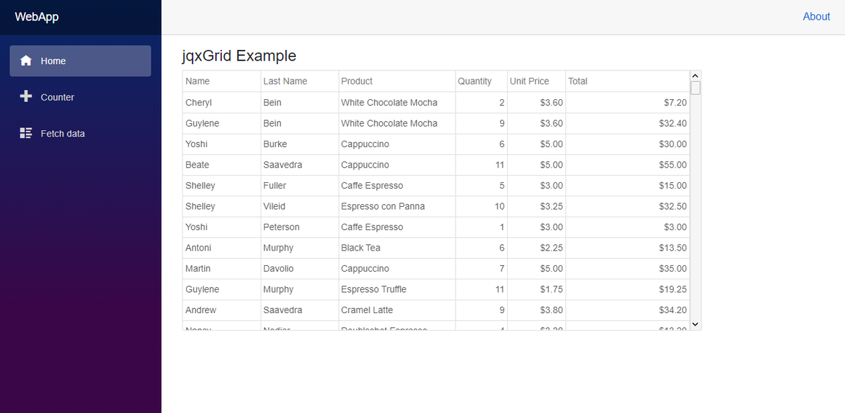Select the $7.20 total cell
The height and width of the screenshot is (413, 845).
(x=628, y=103)
